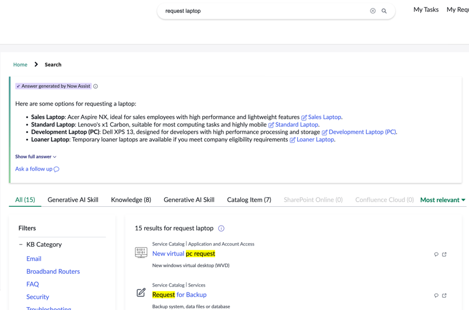Expand Show full answer
The image size is (469, 310).
(36, 156)
